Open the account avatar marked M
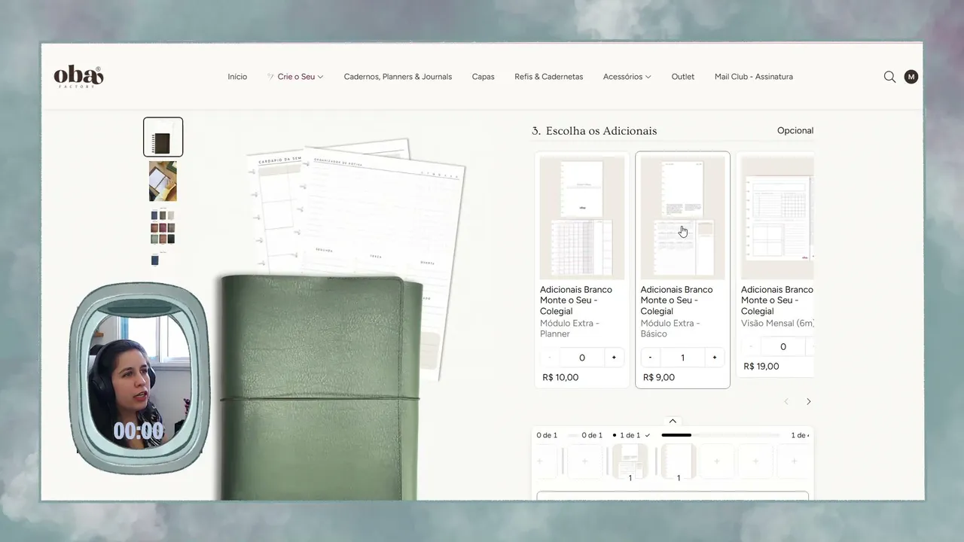This screenshot has height=542, width=964. pos(911,77)
